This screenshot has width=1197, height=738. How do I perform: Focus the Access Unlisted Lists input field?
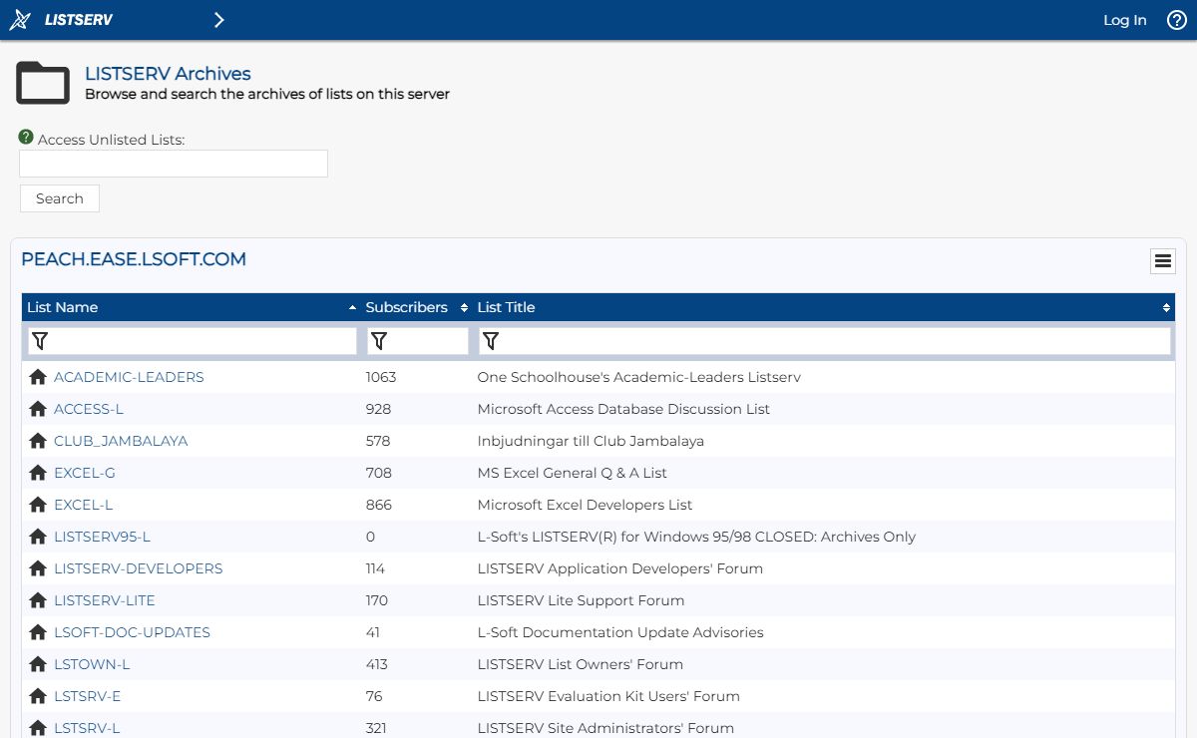tap(174, 164)
